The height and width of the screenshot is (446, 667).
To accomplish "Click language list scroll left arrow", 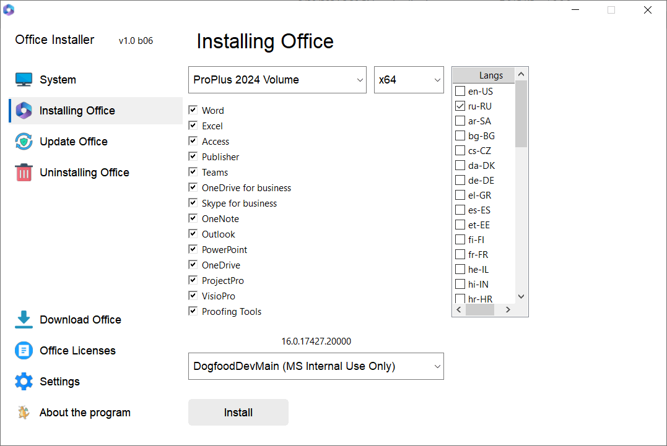I will click(x=458, y=310).
